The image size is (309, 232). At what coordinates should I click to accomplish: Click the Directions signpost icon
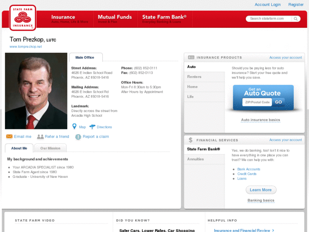click(x=92, y=127)
